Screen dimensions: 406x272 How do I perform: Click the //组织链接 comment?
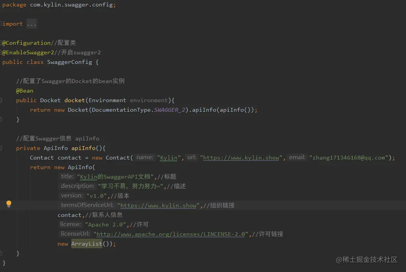219,205
